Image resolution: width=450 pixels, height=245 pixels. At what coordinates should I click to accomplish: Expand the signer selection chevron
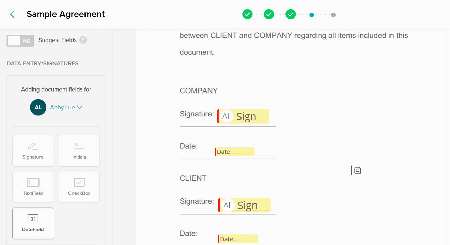(79, 107)
